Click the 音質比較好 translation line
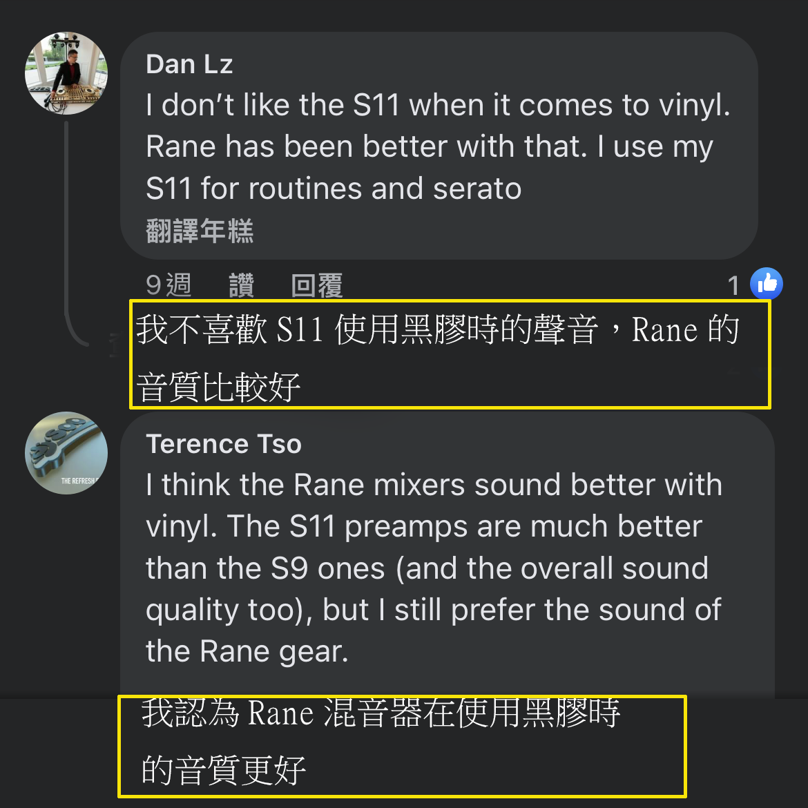 [218, 387]
